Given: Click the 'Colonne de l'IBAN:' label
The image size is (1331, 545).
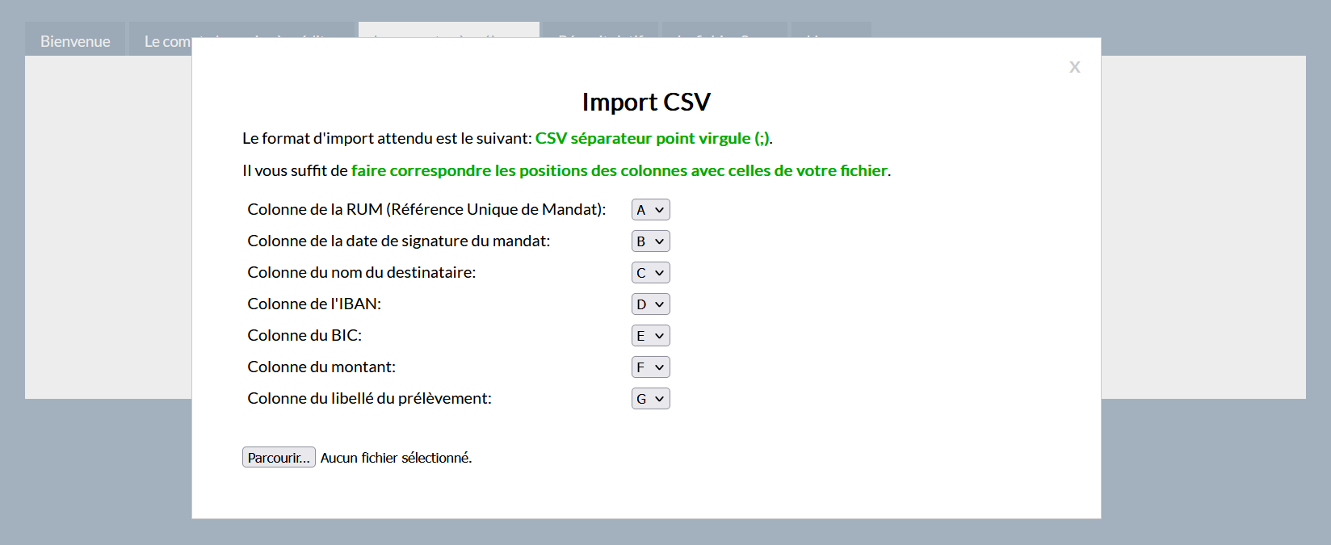Looking at the screenshot, I should click(314, 304).
